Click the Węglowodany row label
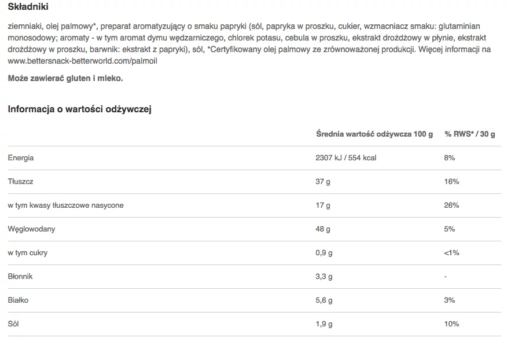The image size is (511, 338). [32, 229]
